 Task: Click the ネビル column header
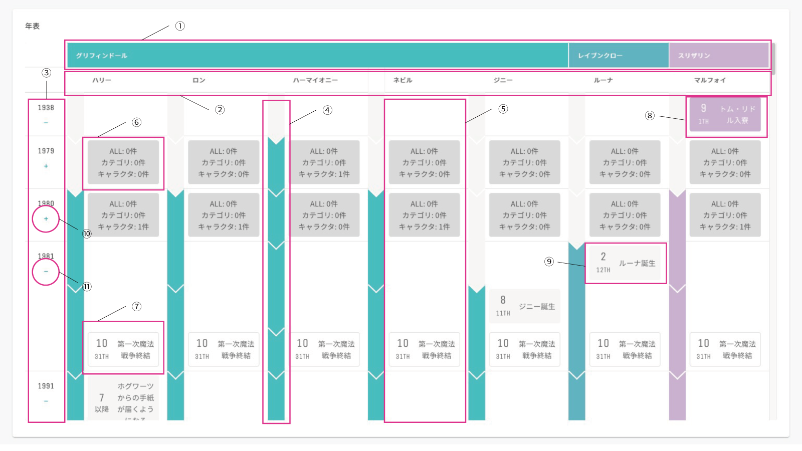point(403,80)
